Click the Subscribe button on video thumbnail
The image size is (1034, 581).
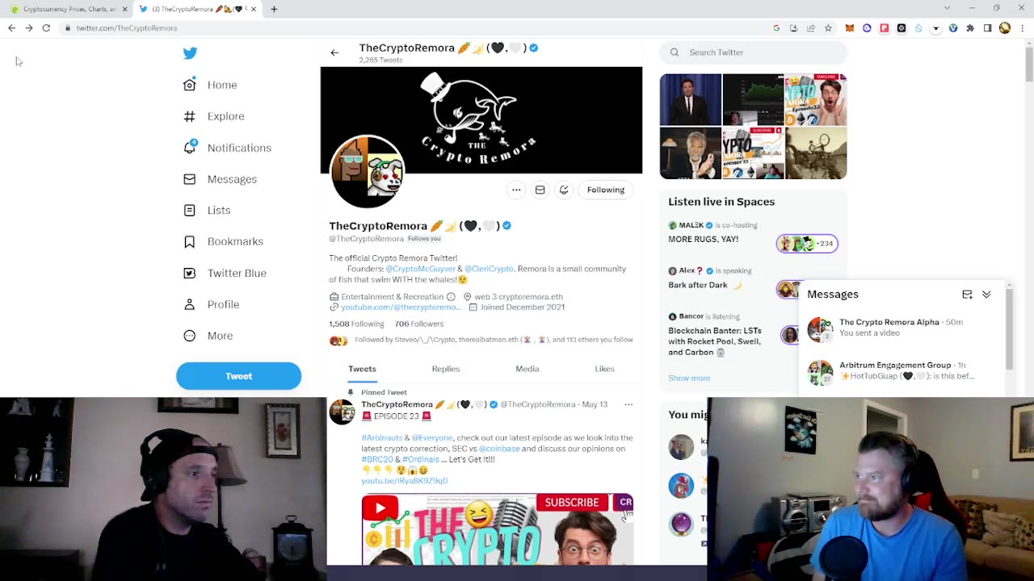tap(572, 503)
